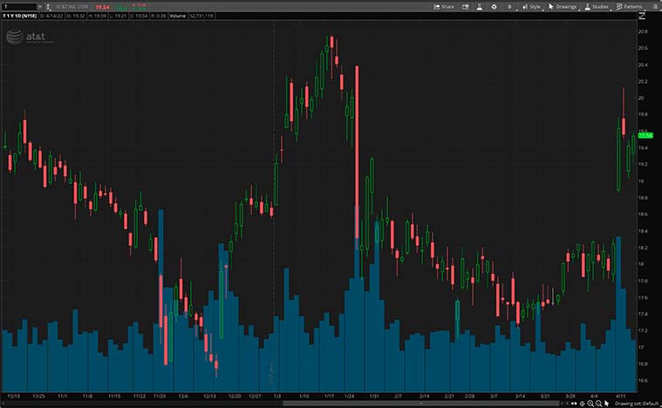Image resolution: width=662 pixels, height=408 pixels.
Task: Click the flask icon beside the gear
Action: 480,7
